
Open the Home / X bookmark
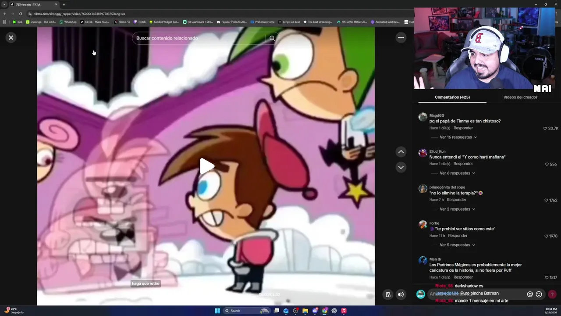[x=121, y=22]
